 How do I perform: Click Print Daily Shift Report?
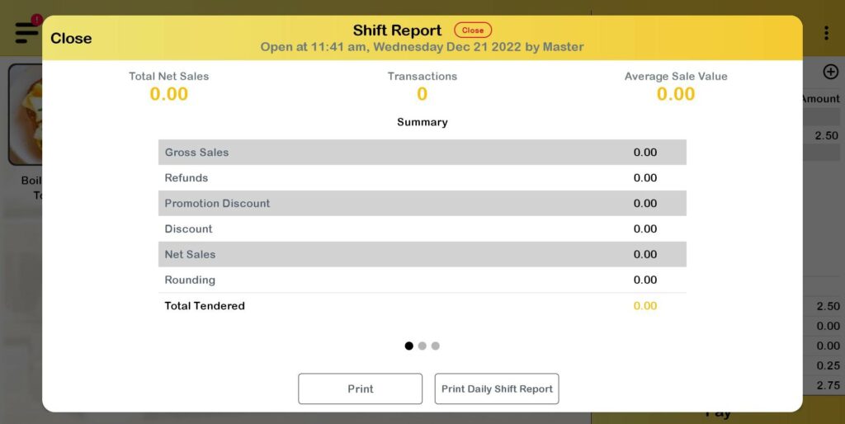497,389
